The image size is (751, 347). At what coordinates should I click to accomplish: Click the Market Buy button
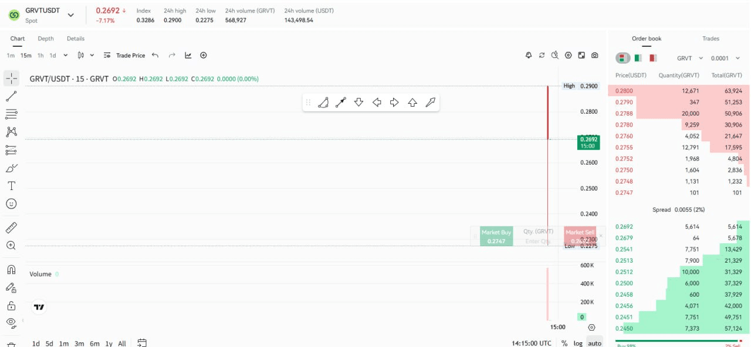click(496, 236)
